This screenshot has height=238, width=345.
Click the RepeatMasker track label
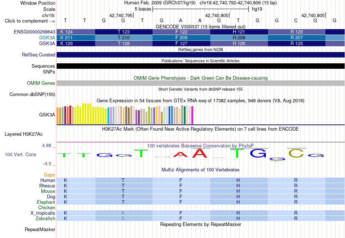pos(40,230)
